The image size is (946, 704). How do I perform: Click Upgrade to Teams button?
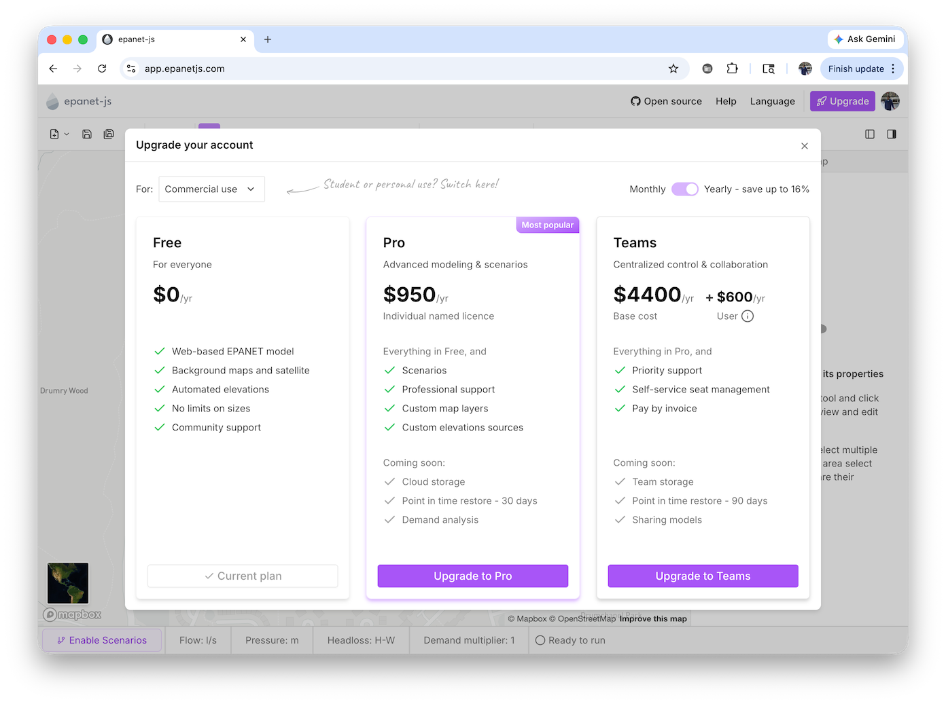(703, 576)
